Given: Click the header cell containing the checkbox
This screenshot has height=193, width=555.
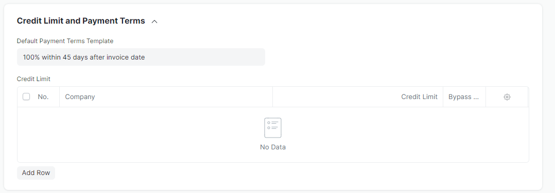Looking at the screenshot, I should [38, 96].
